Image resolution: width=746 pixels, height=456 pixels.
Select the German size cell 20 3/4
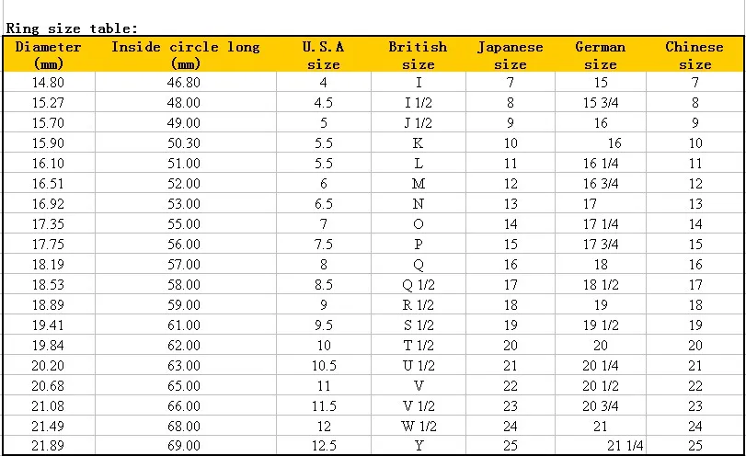[x=601, y=406]
